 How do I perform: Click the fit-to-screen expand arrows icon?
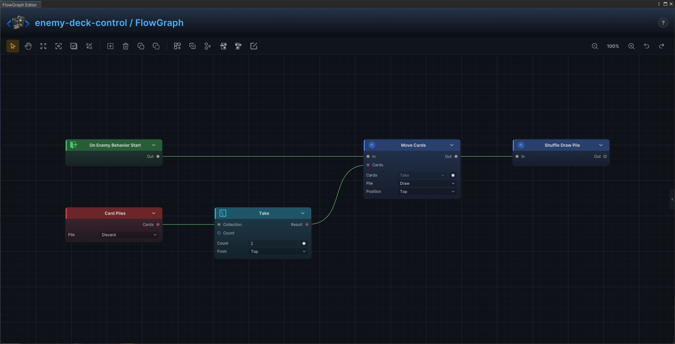43,46
